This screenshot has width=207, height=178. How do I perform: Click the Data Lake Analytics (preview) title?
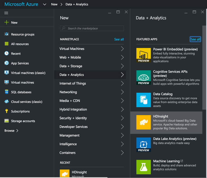[175, 139]
